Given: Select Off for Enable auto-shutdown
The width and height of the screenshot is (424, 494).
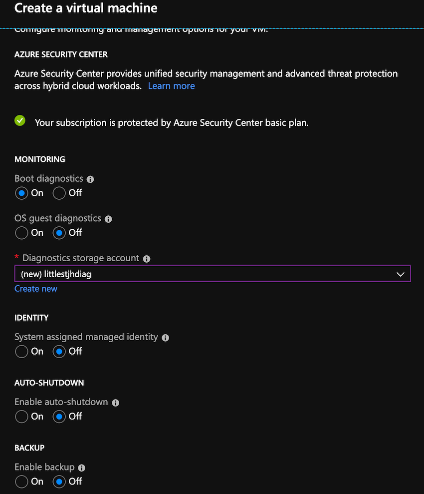Looking at the screenshot, I should (x=59, y=417).
